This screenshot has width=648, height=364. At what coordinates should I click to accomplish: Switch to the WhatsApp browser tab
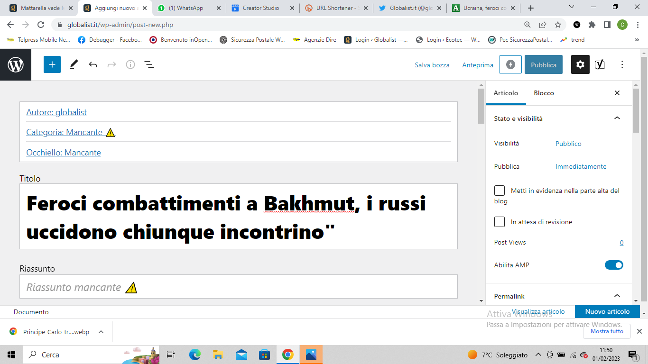pyautogui.click(x=190, y=8)
